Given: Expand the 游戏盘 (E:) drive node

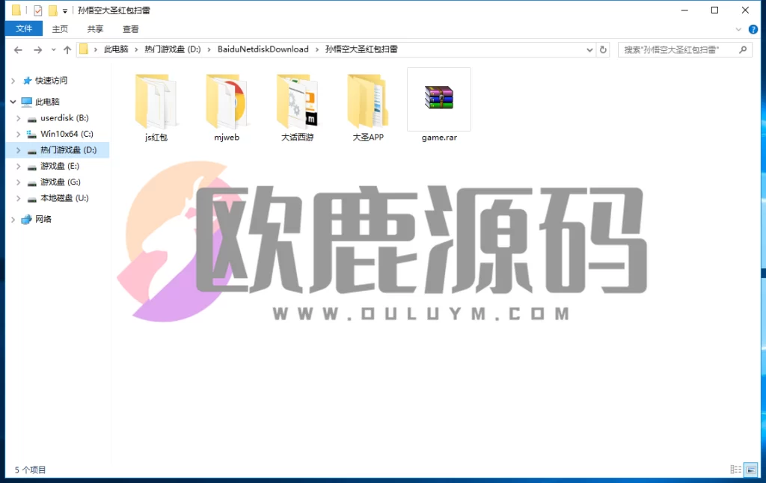Looking at the screenshot, I should click(19, 165).
